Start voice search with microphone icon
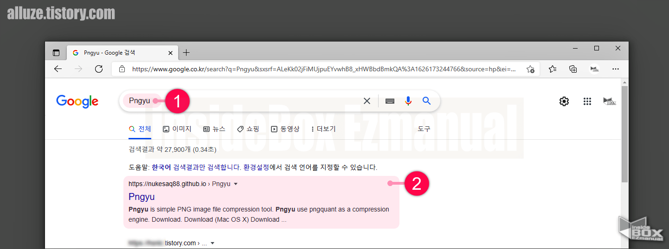This screenshot has width=669, height=249. coord(408,101)
